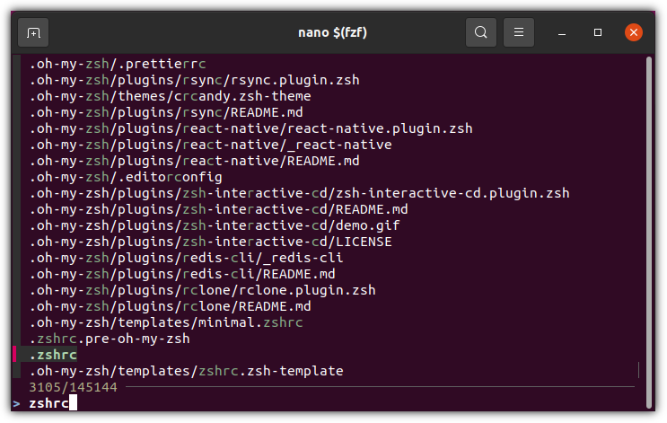
Task: Select zsh-interactive-cd/LICENSE entry
Action: (x=210, y=242)
